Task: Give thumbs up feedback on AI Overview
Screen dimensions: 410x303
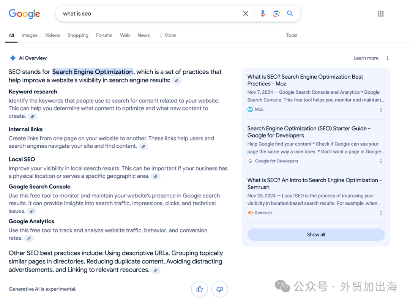Action: (200, 289)
